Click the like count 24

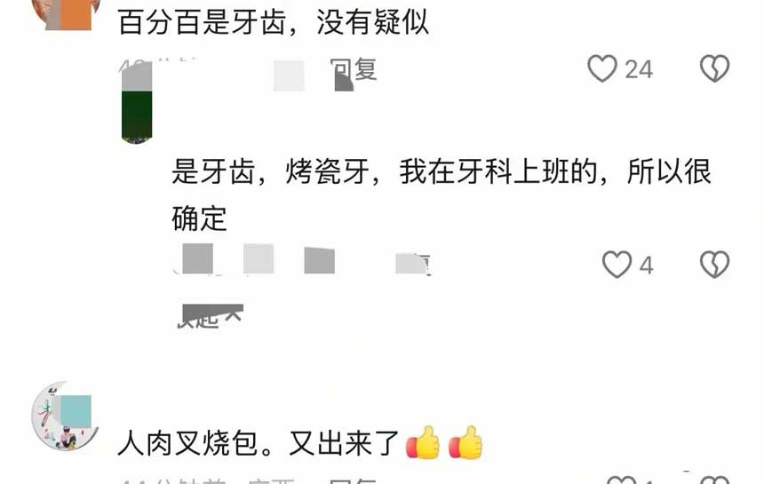click(x=639, y=69)
